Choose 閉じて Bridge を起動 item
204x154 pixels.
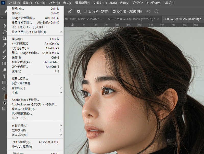click(x=35, y=53)
